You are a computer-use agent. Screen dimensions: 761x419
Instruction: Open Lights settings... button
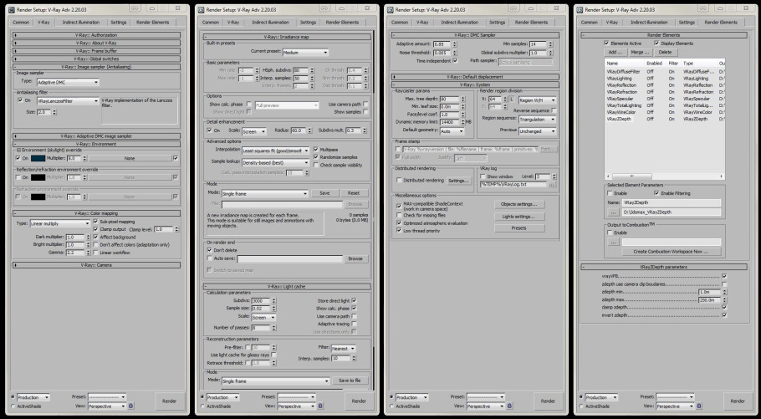(x=519, y=217)
